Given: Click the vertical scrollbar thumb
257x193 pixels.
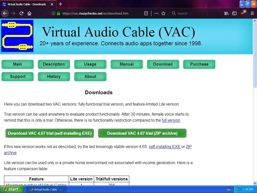Looking at the screenshot, I should click(x=255, y=55).
